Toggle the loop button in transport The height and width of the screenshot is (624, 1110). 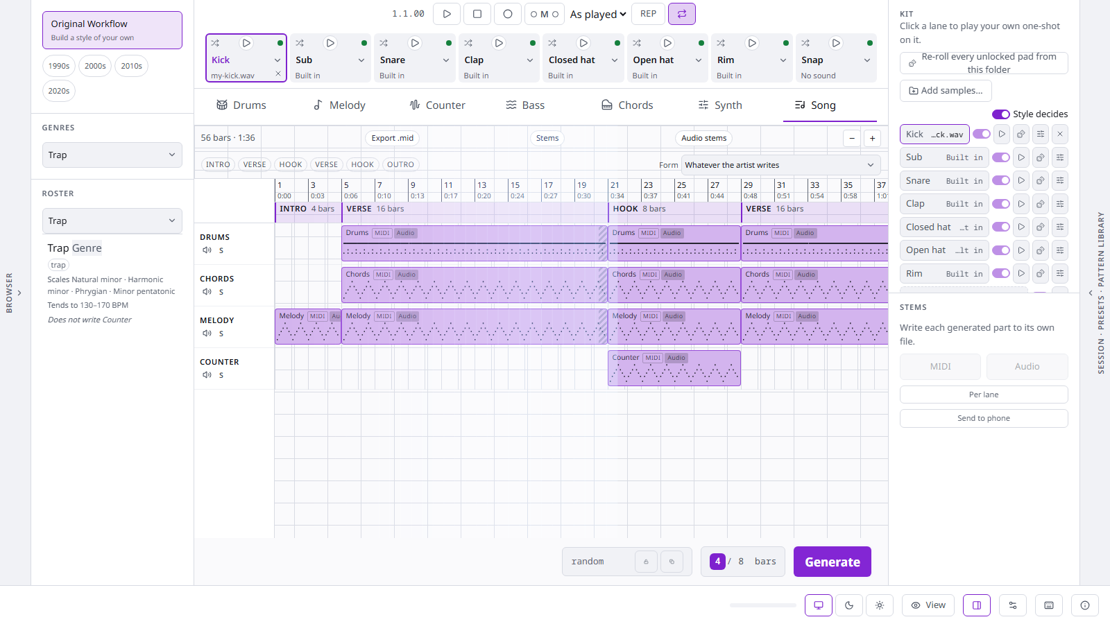tap(682, 14)
